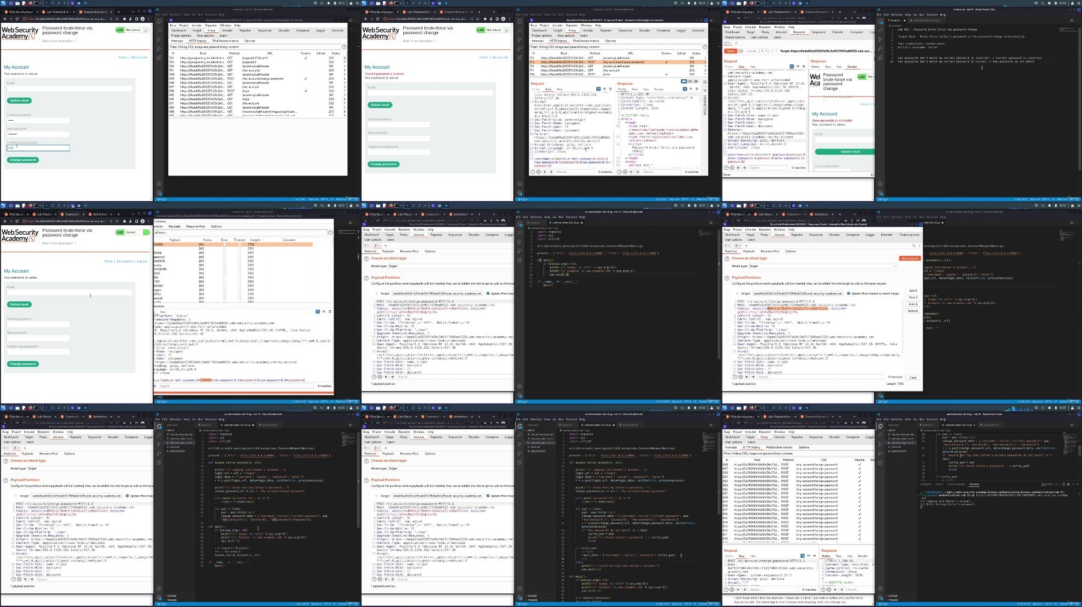Expand OUTLINE section in bottom-right frame's VS Code

(x=893, y=596)
